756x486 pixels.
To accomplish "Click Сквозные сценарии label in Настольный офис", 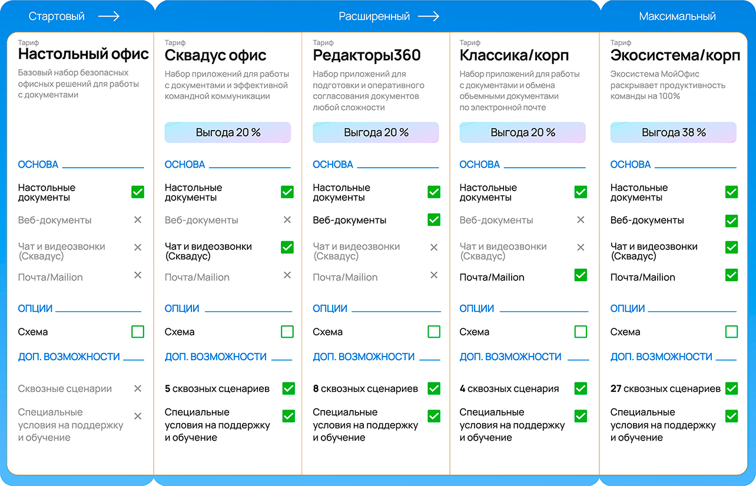I will (x=65, y=389).
